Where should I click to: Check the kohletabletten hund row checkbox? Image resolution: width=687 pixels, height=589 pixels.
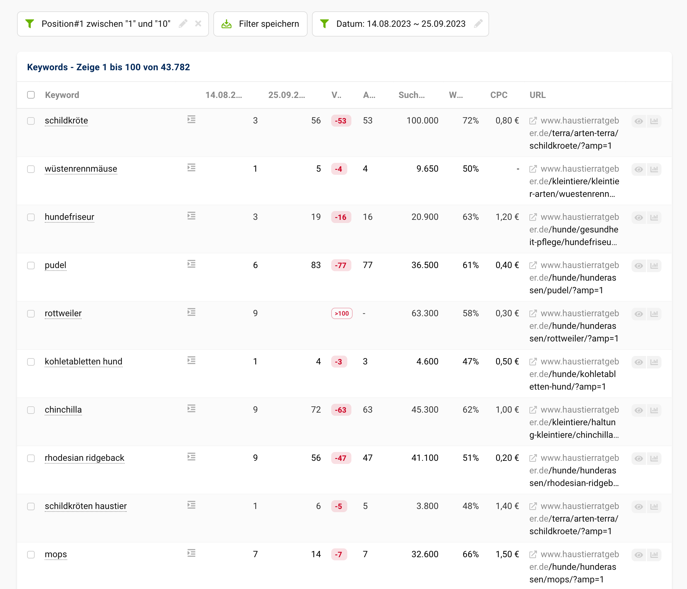click(31, 362)
